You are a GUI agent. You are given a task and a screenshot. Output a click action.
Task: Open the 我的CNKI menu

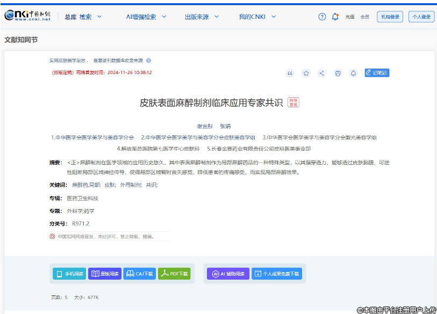tap(257, 17)
